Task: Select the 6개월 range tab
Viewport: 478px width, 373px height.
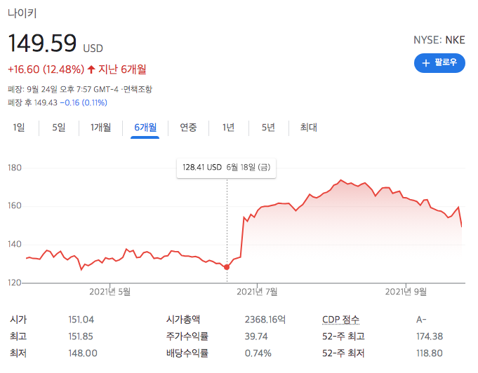Action: pos(145,128)
